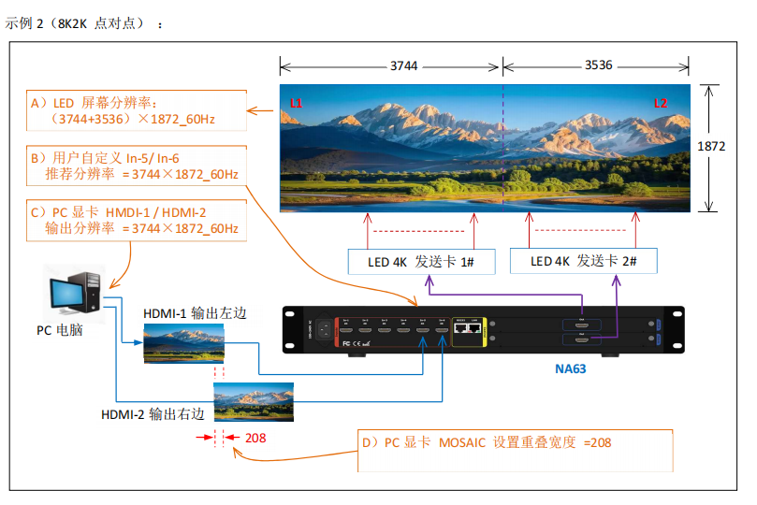Click the title '示例 2（8K2K 点对点）'
This screenshot has height=505, width=757.
point(75,23)
